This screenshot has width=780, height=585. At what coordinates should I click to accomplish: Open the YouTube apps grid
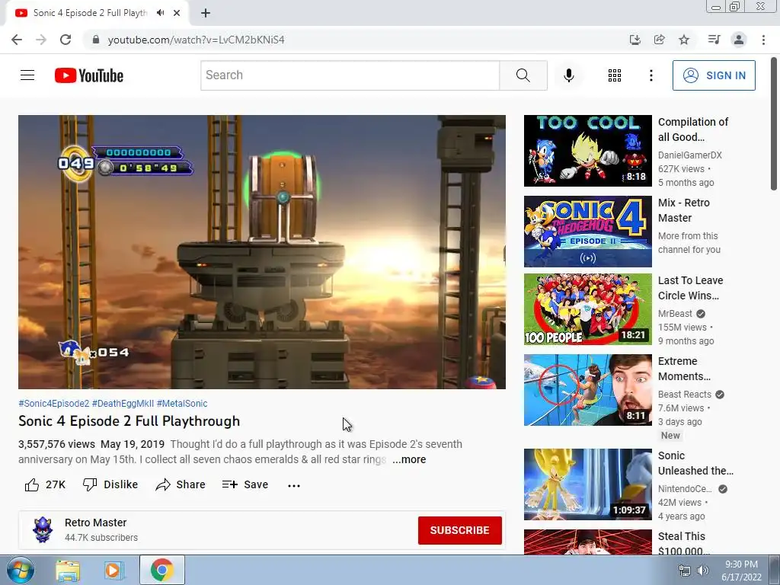coord(615,75)
